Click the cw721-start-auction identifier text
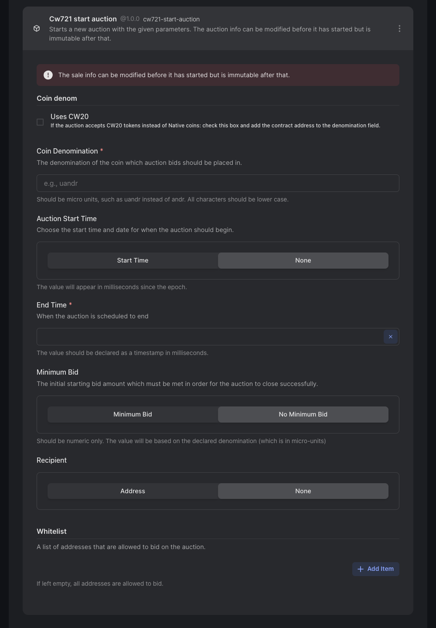The image size is (436, 628). pyautogui.click(x=171, y=19)
